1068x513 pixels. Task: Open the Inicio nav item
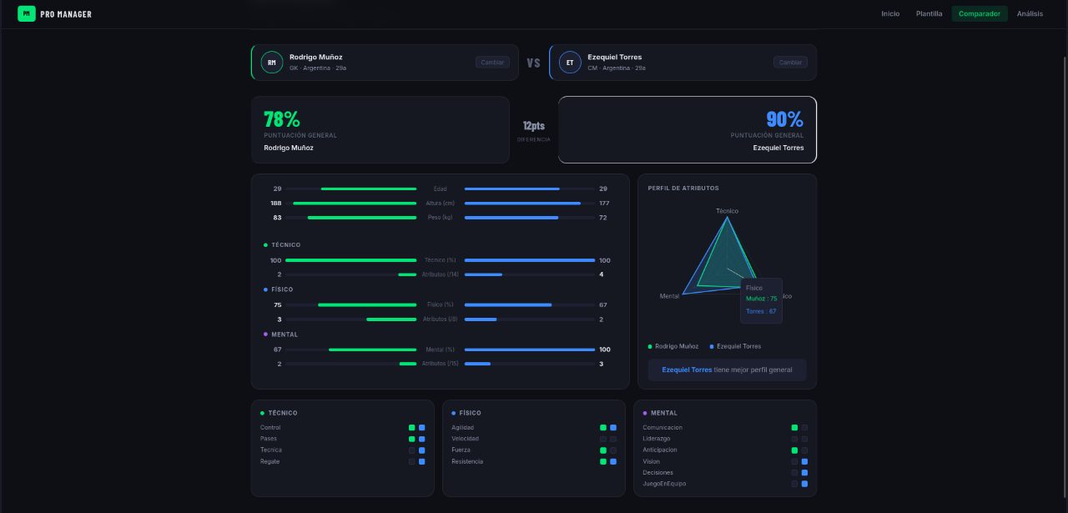(x=890, y=13)
